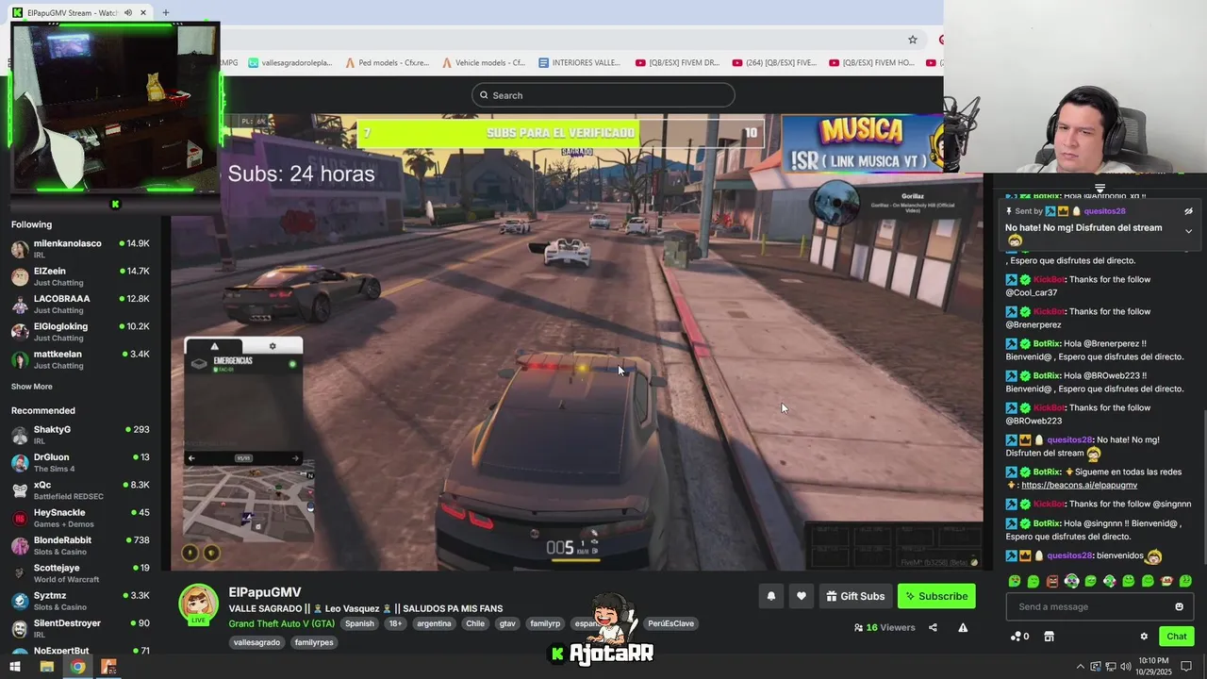Open chat settings gear icon
The image size is (1207, 679).
click(x=1144, y=637)
